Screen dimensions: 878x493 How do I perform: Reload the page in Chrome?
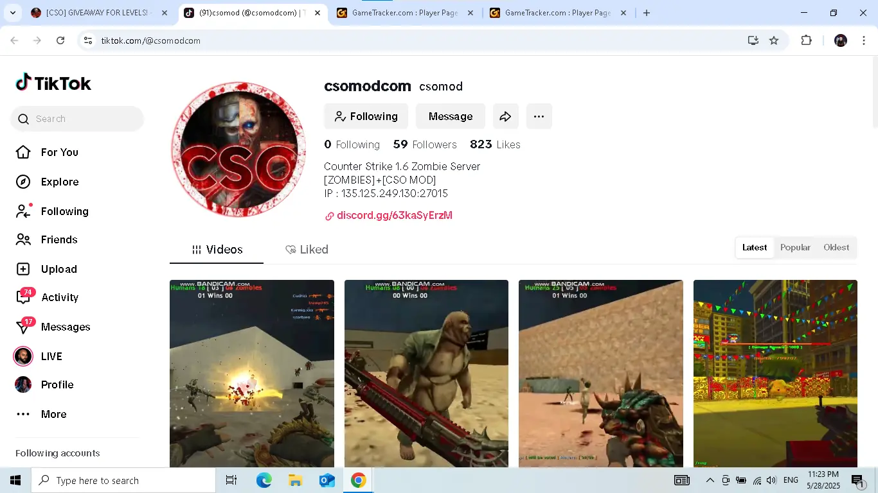[60, 40]
